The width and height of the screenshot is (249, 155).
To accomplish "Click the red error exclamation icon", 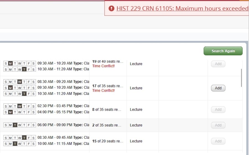I will pos(111,9).
